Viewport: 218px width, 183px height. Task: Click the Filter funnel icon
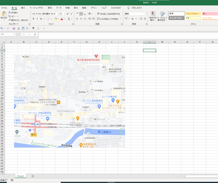(33, 28)
